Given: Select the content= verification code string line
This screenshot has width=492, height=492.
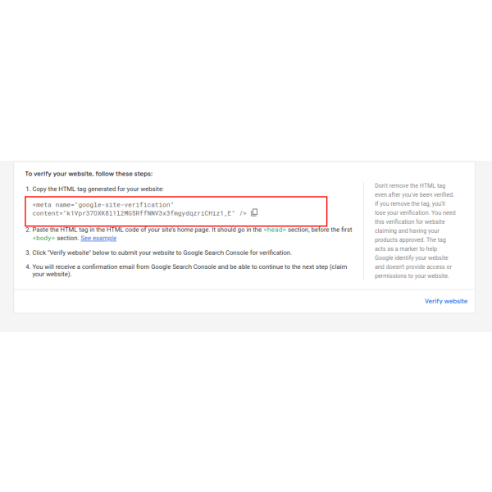Looking at the screenshot, I should click(x=134, y=213).
